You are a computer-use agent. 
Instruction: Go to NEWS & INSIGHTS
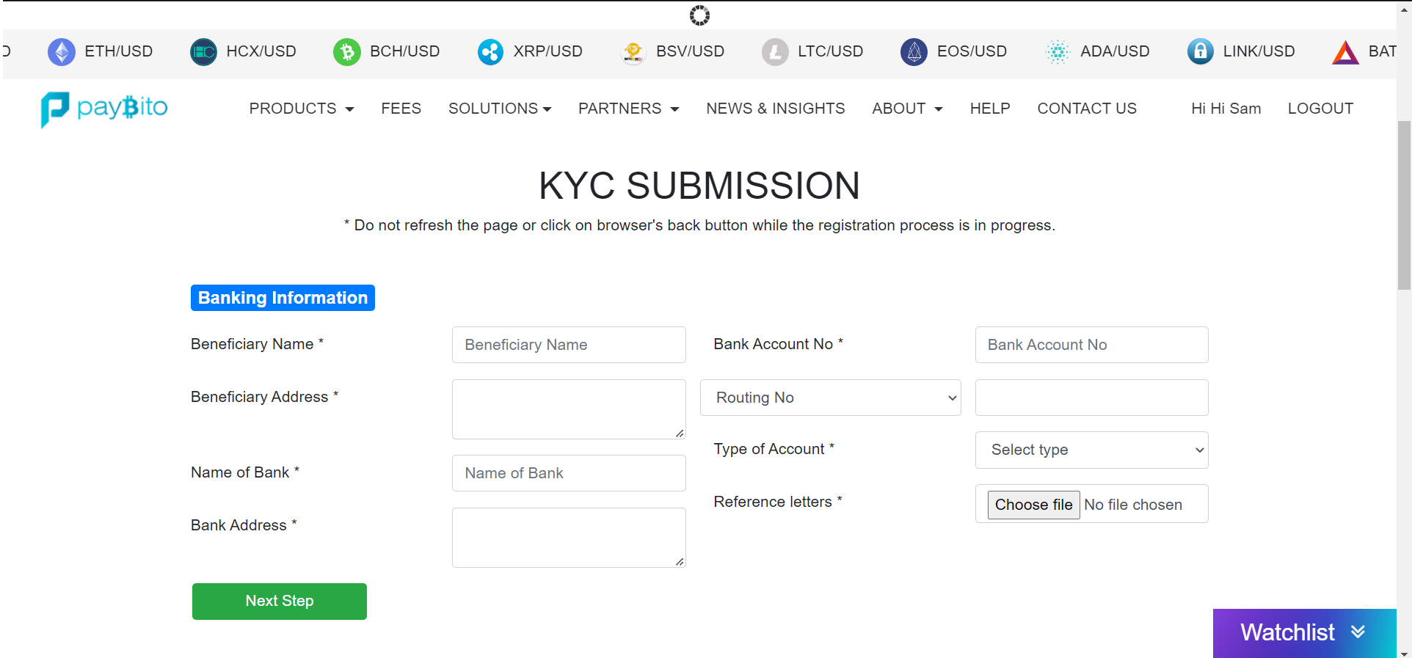click(775, 108)
